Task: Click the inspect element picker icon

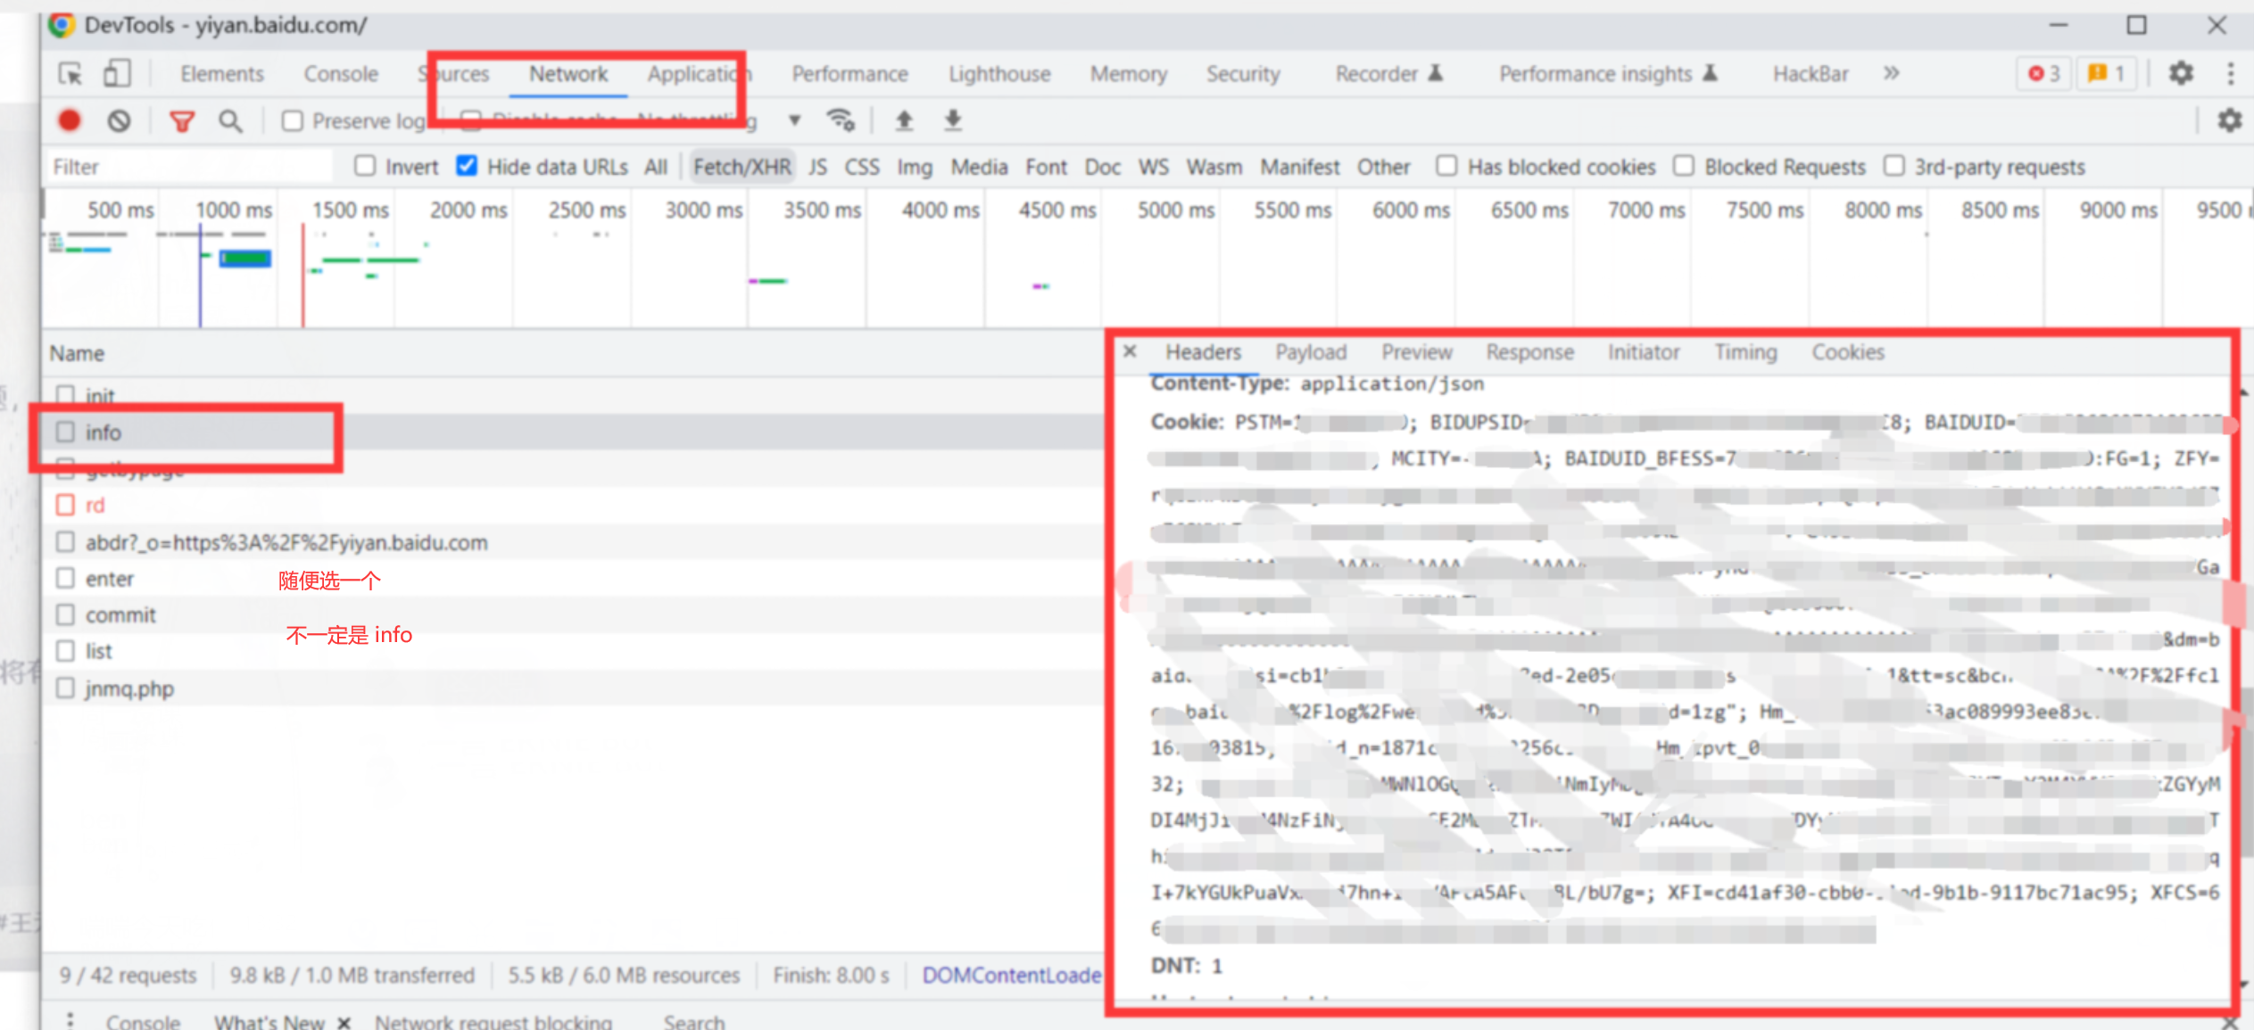Action: coord(70,73)
